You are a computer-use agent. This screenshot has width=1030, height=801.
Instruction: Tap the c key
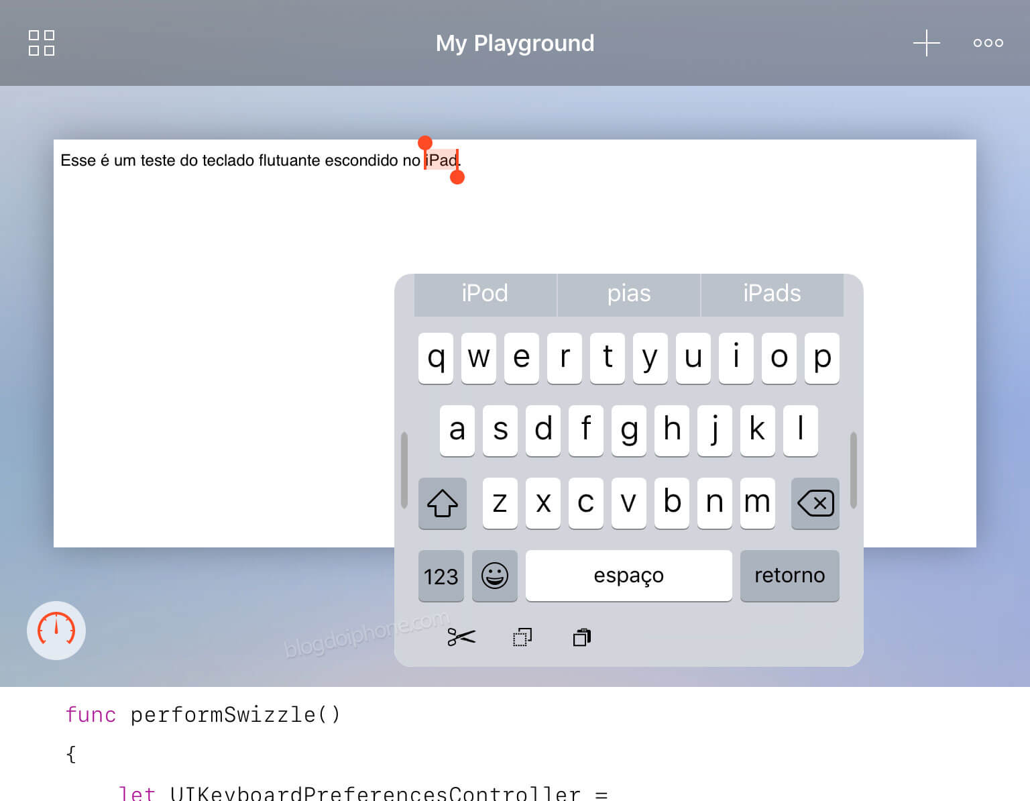coord(586,503)
